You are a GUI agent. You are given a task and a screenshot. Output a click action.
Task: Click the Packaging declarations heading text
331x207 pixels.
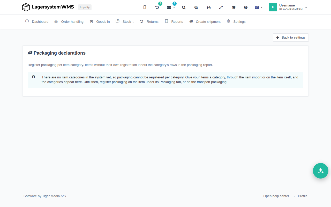pos(59,53)
